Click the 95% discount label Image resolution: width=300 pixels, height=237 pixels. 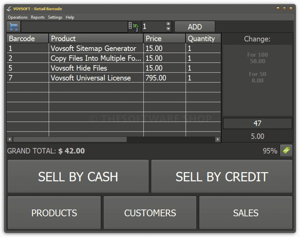point(270,151)
